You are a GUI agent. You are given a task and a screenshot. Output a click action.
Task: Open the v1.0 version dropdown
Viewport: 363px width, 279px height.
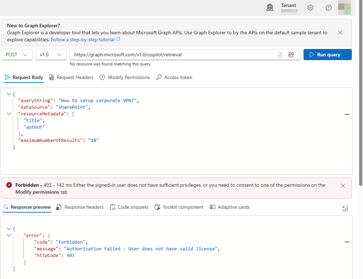(x=51, y=55)
